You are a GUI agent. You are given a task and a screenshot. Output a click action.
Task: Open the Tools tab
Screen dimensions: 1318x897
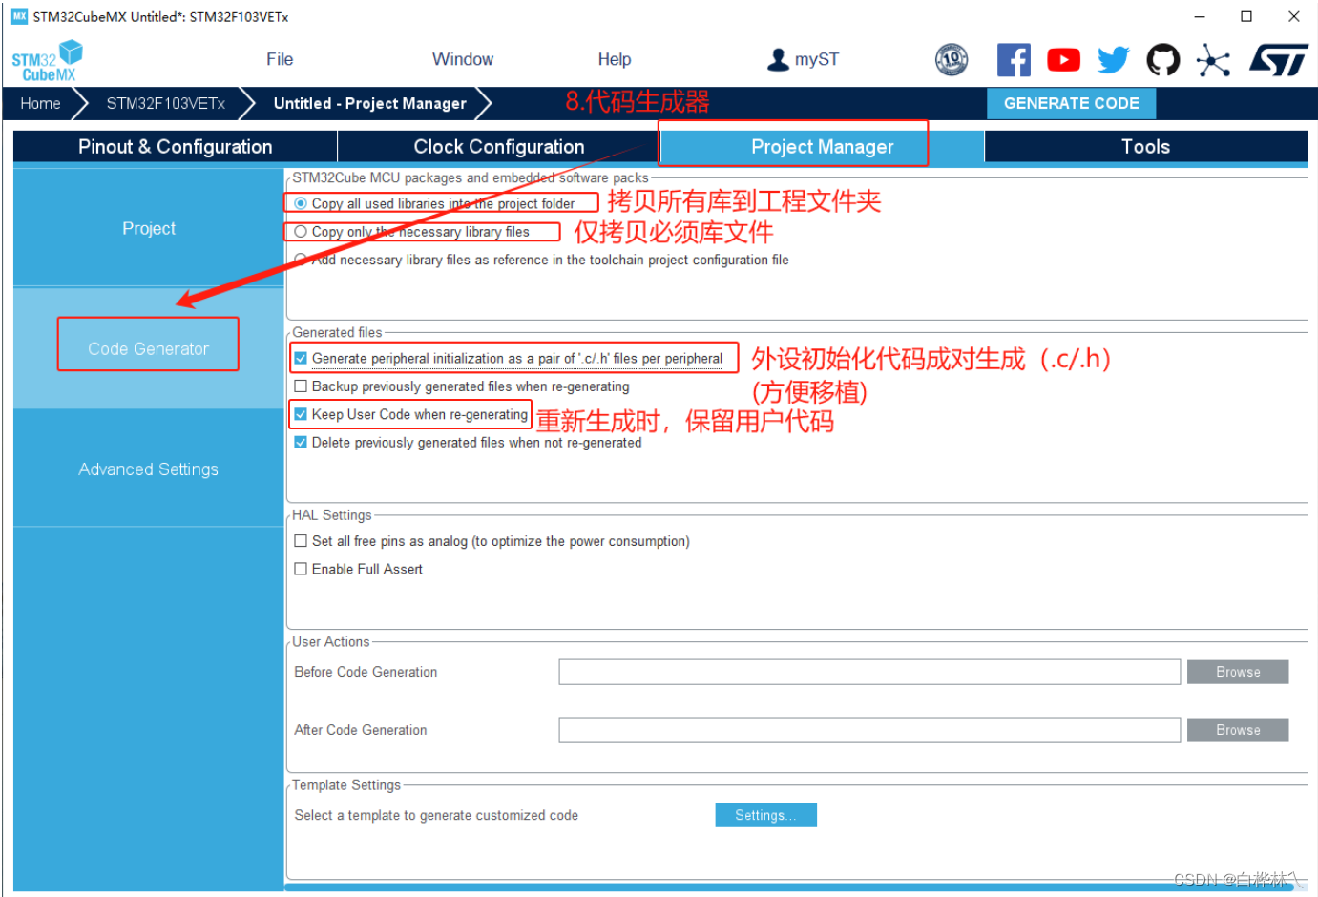pyautogui.click(x=1145, y=146)
